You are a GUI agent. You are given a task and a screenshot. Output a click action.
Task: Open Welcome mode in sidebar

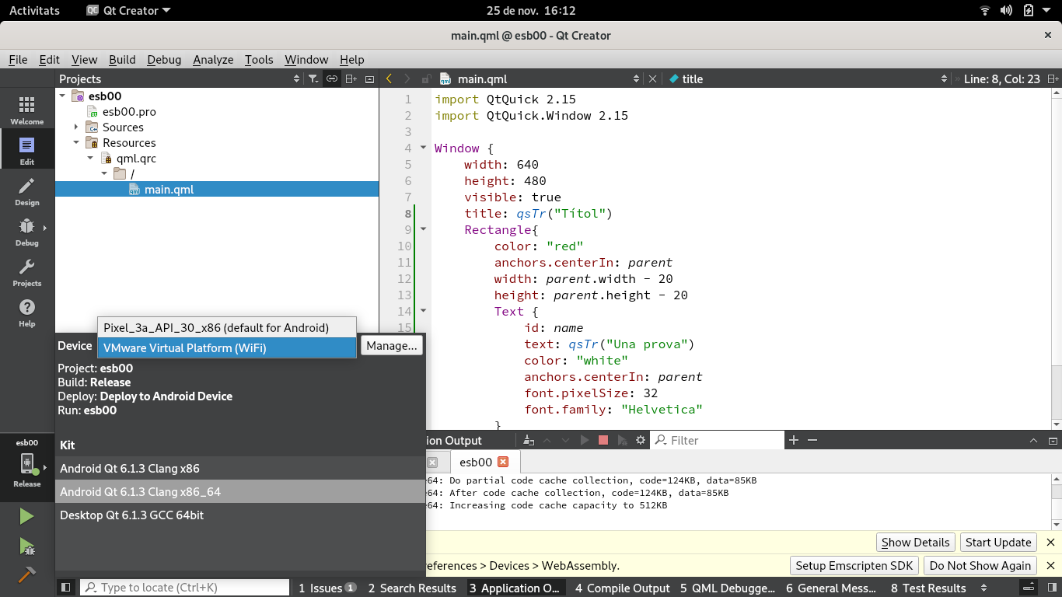pyautogui.click(x=27, y=110)
